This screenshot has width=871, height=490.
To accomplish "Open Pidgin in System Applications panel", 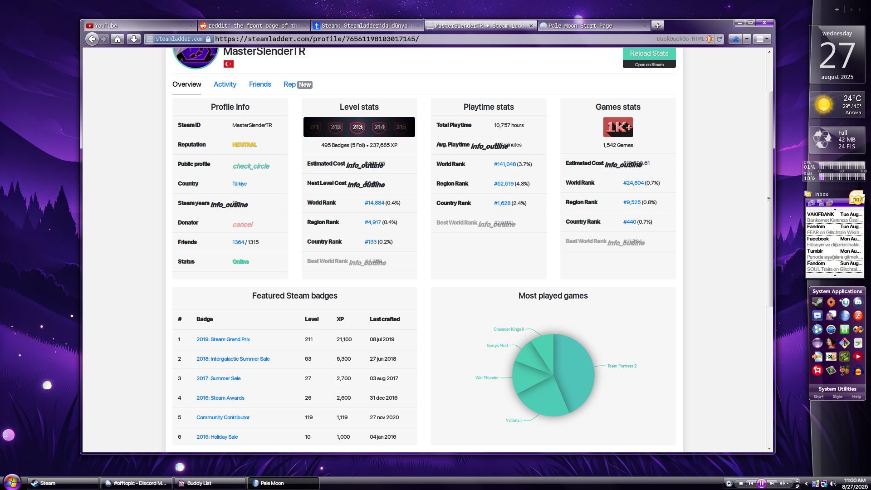I will (831, 316).
